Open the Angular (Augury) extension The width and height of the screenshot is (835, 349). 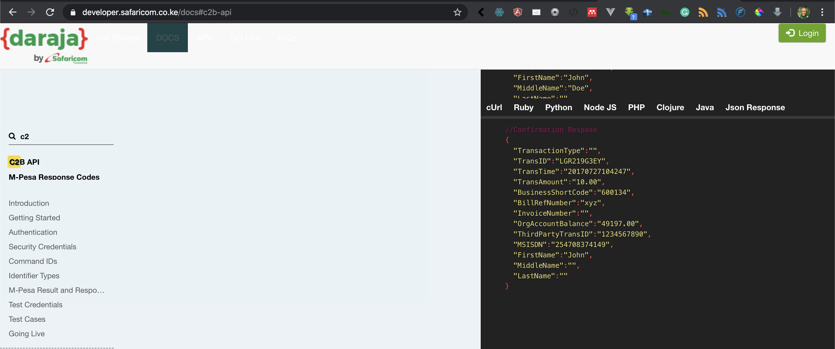518,12
